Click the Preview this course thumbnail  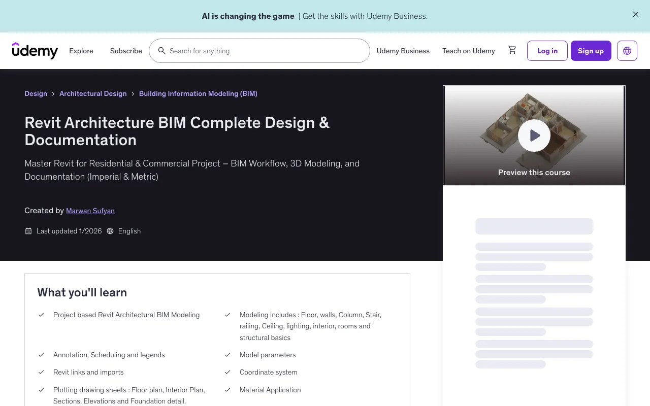point(534,136)
